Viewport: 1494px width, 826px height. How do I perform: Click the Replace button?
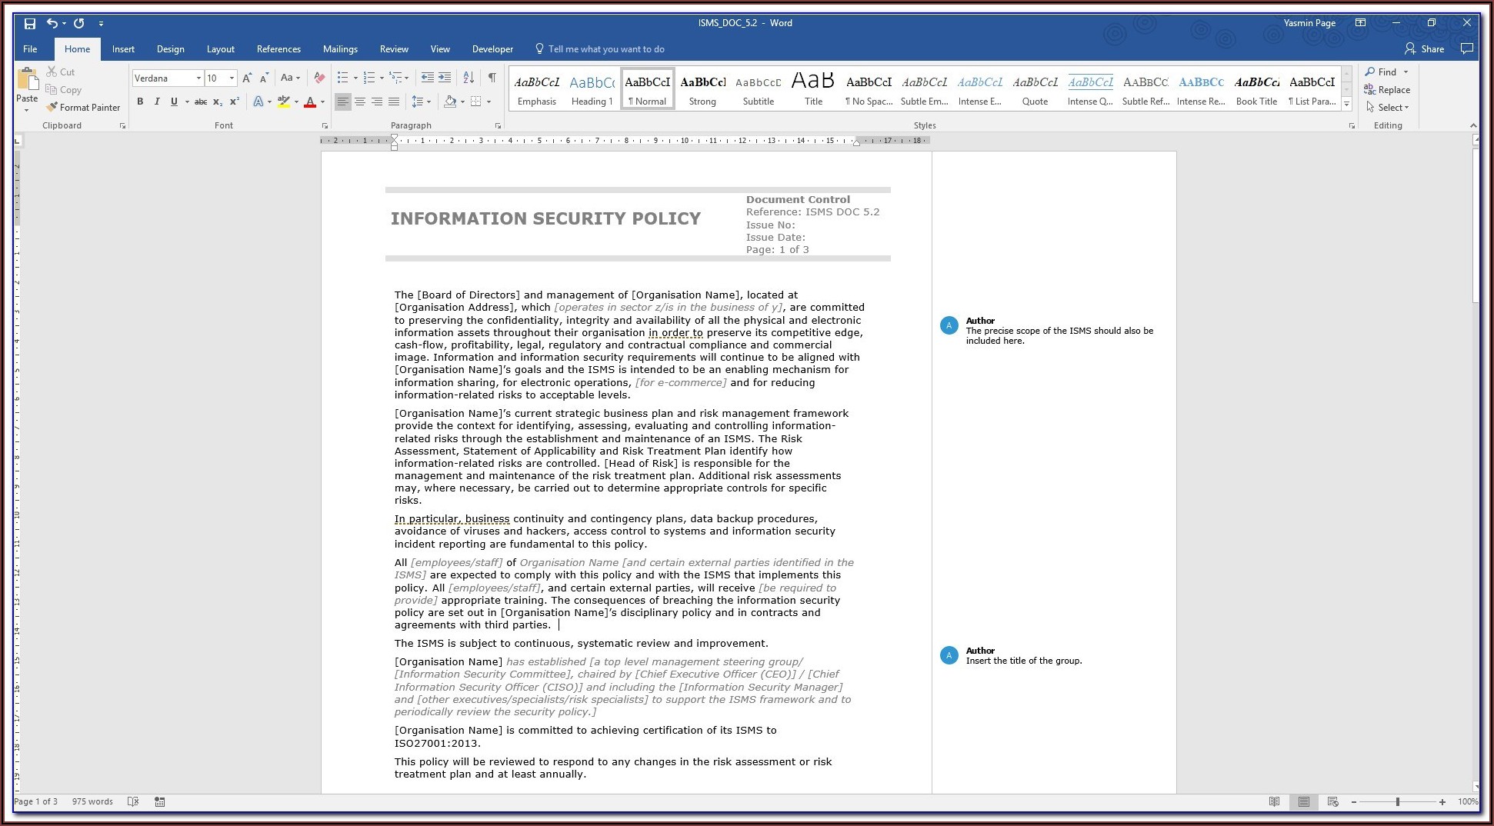tap(1387, 90)
